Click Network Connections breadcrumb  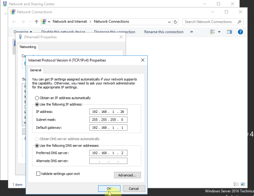(112, 22)
